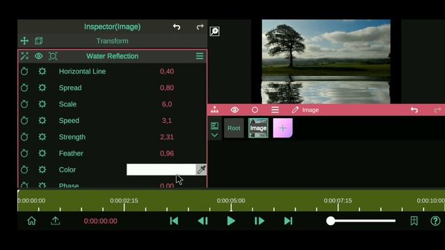Image resolution: width=445 pixels, height=250 pixels.
Task: Undo in the Inspector header
Action: tap(177, 27)
